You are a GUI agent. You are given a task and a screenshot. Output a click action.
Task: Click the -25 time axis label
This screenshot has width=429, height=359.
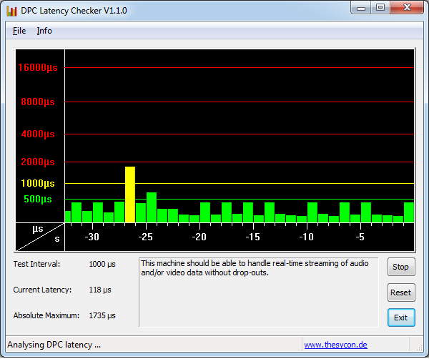pyautogui.click(x=146, y=237)
